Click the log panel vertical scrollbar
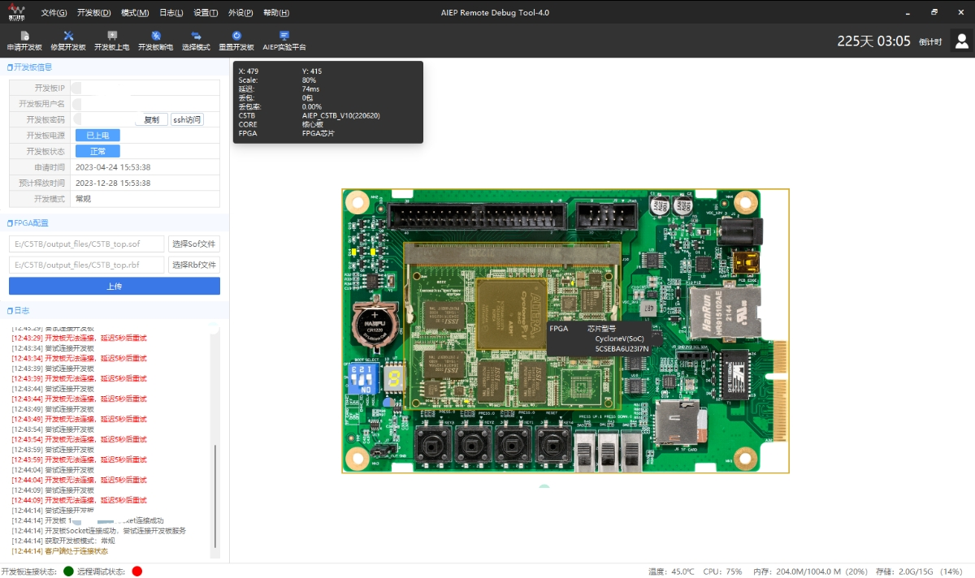Screen dimensions: 975x578 tap(215, 497)
